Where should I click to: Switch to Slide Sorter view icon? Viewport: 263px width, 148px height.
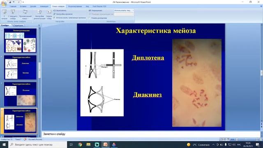pyautogui.click(x=225, y=139)
